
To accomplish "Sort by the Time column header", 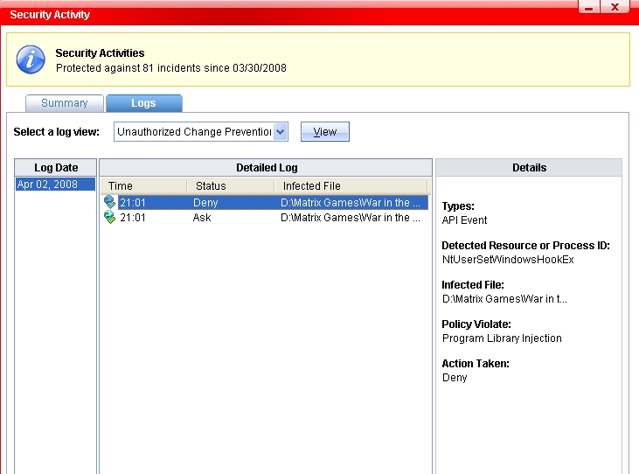I will [x=144, y=186].
